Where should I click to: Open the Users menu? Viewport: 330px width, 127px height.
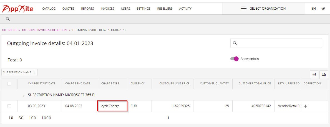coord(125,9)
